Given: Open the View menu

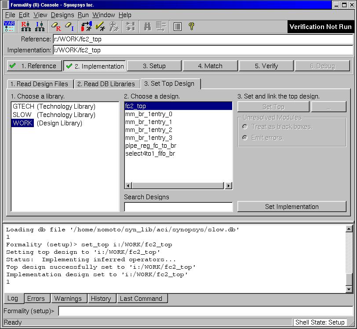Looking at the screenshot, I should click(x=40, y=15).
